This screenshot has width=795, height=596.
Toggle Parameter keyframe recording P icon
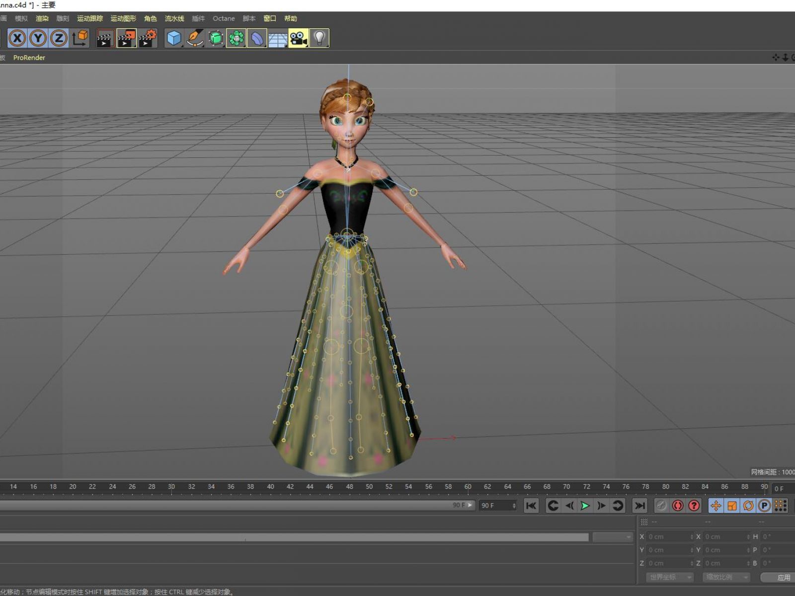[765, 506]
